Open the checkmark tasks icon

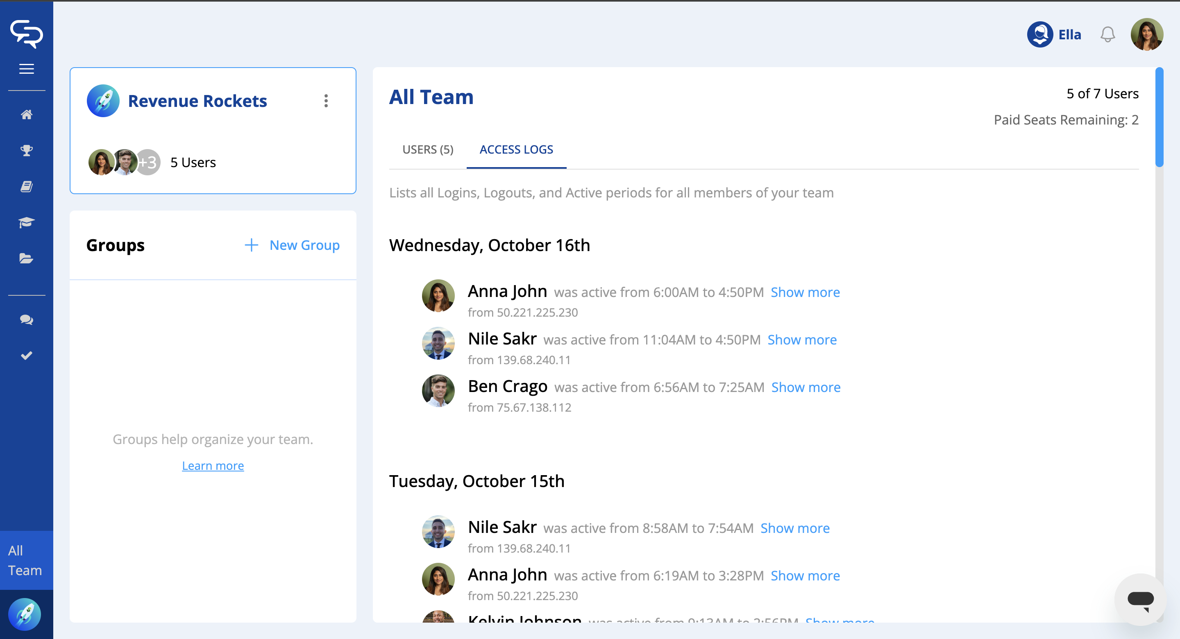coord(27,356)
